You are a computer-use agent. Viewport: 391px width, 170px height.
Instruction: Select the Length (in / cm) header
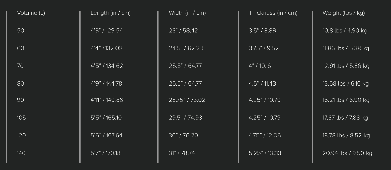pyautogui.click(x=110, y=13)
